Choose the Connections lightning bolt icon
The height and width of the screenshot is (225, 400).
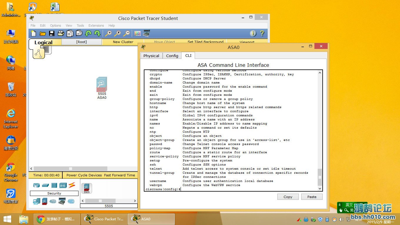click(72, 185)
